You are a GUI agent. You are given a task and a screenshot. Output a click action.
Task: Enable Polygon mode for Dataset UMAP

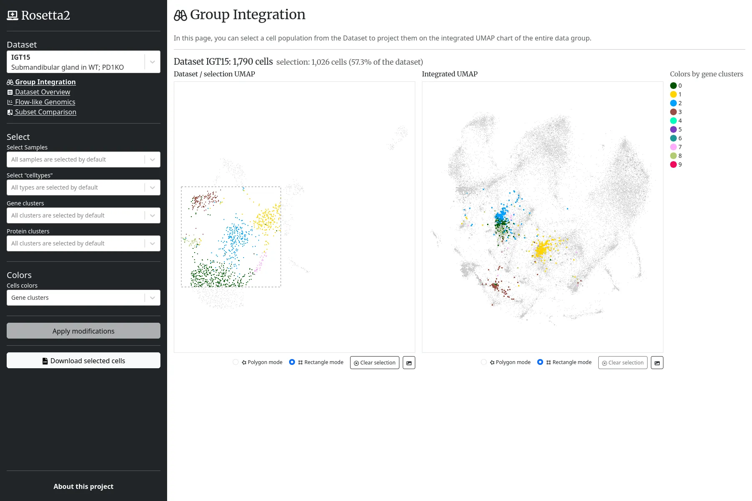click(x=236, y=362)
